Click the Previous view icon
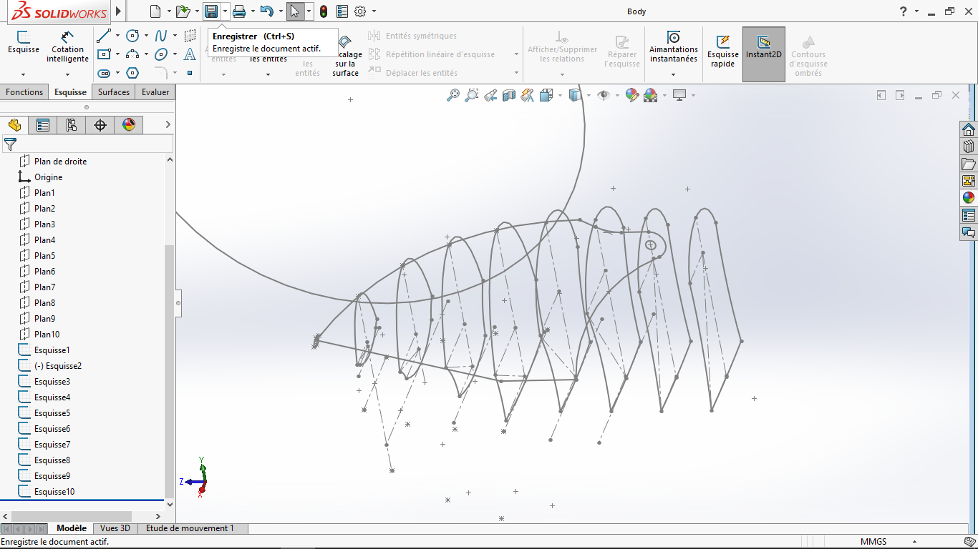Screen dimensions: 978x549 coord(490,95)
